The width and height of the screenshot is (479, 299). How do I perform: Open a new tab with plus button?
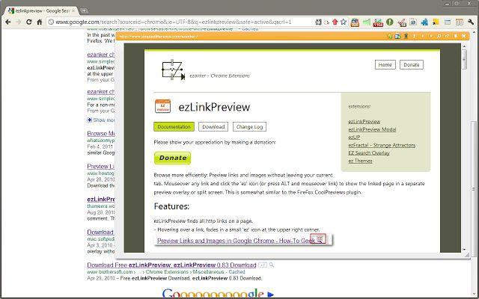(x=84, y=10)
